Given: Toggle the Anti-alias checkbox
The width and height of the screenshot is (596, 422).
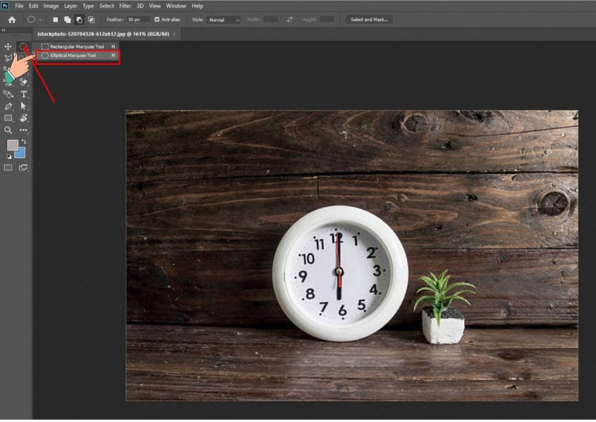Looking at the screenshot, I should 157,18.
